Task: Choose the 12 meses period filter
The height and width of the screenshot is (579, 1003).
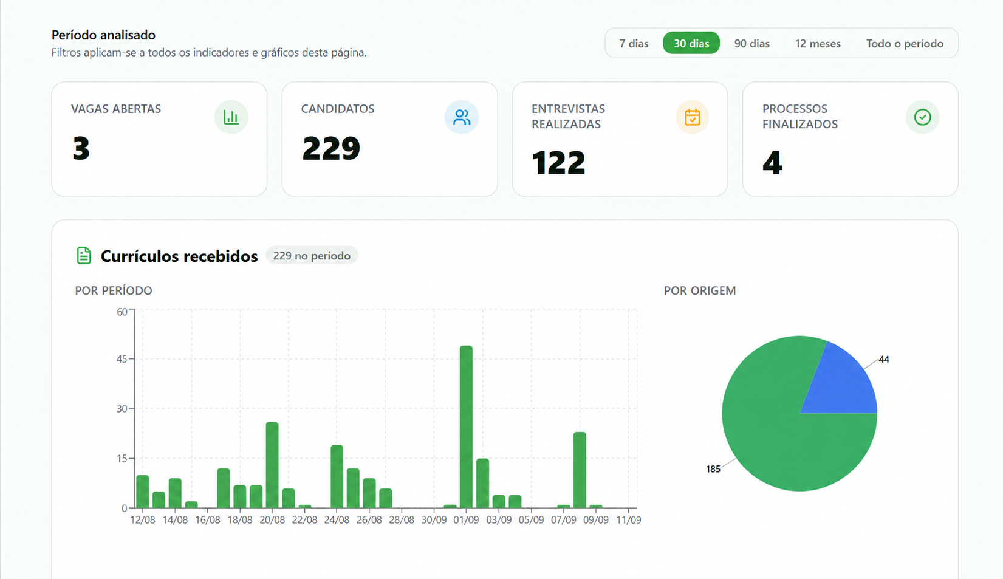Action: click(818, 43)
